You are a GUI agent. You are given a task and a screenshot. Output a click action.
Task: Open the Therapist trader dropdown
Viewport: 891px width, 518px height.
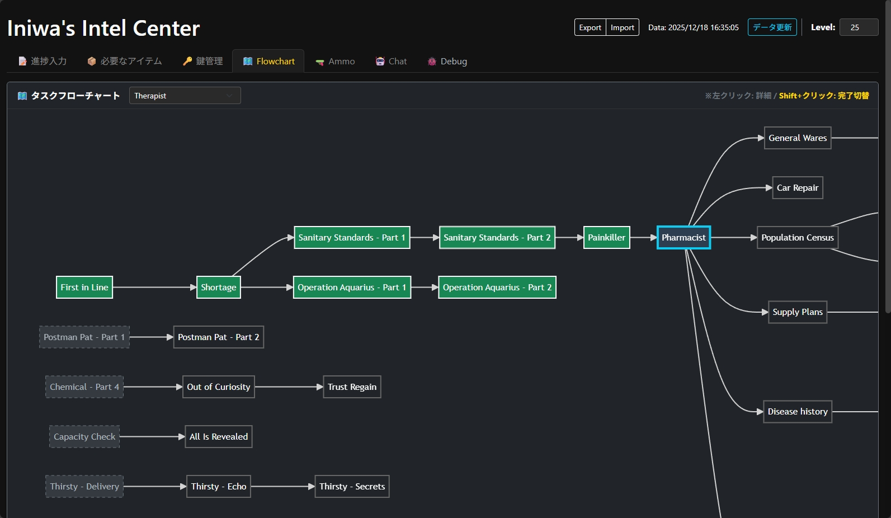pos(179,96)
